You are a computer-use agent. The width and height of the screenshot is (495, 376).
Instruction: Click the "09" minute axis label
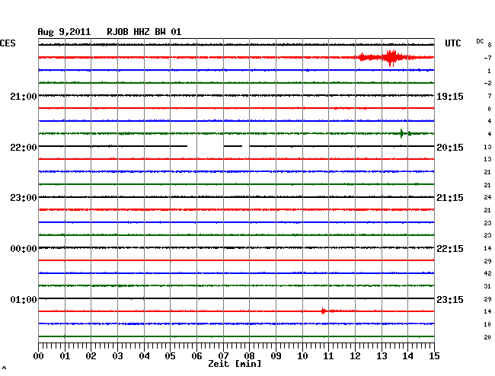coord(276,356)
